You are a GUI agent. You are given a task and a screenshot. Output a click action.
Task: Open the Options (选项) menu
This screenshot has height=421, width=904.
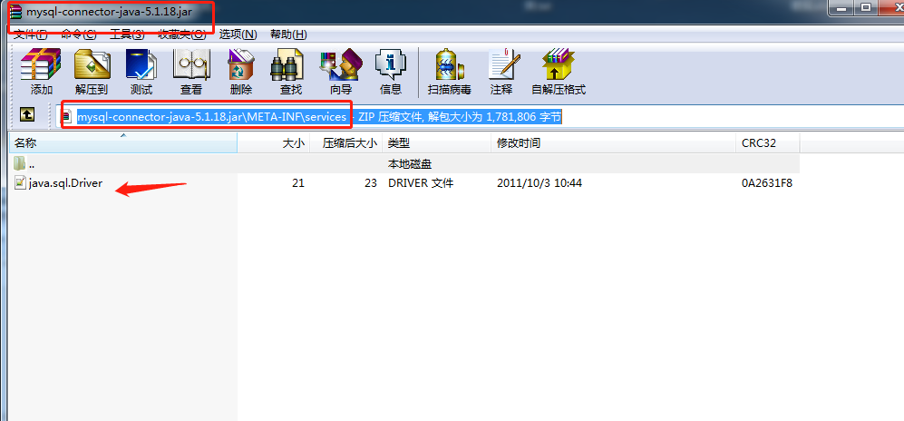click(238, 34)
